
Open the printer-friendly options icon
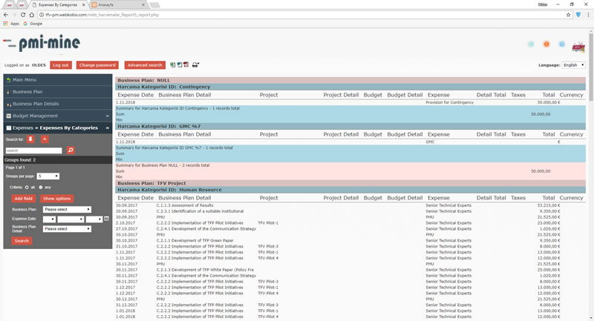[195, 65]
